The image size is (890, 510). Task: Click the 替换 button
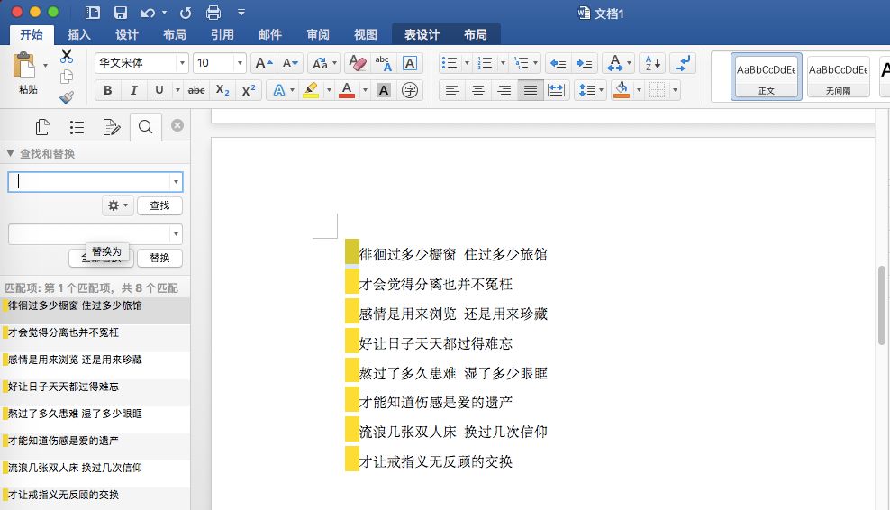click(x=159, y=258)
